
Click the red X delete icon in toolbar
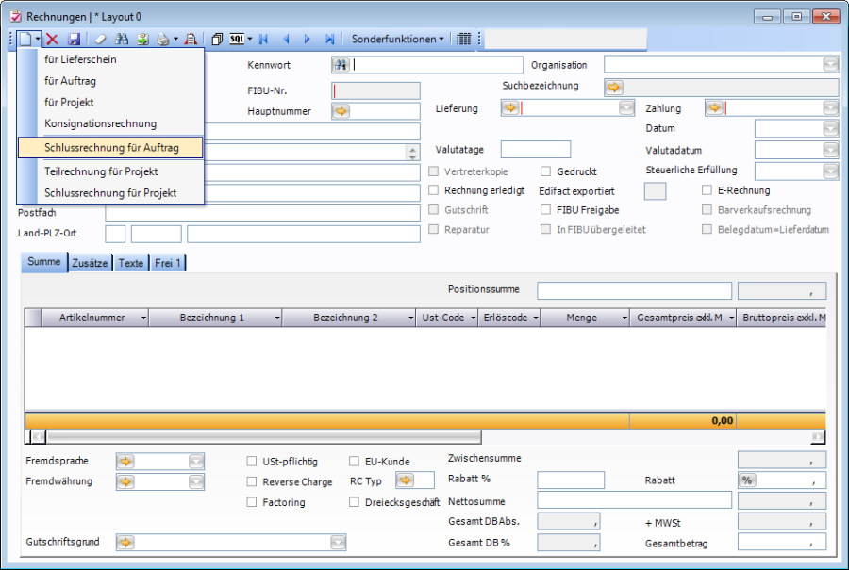[x=53, y=40]
